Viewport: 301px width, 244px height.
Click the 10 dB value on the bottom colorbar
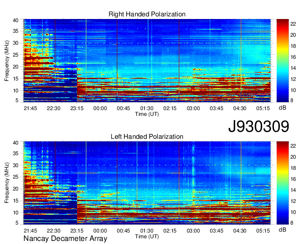(x=293, y=212)
